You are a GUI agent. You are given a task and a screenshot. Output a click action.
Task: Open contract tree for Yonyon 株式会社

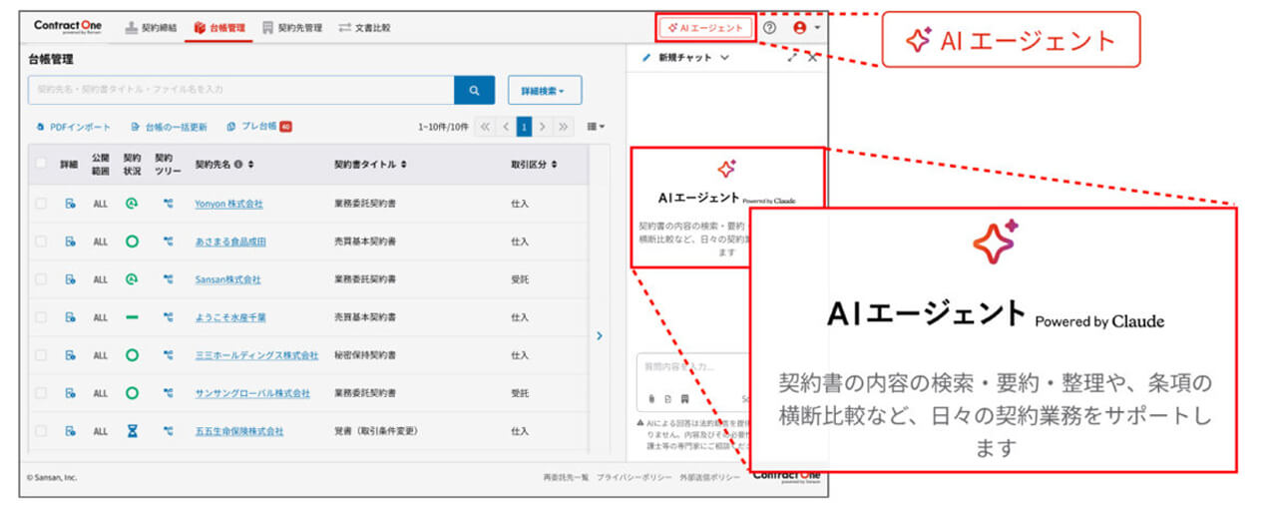pos(168,204)
